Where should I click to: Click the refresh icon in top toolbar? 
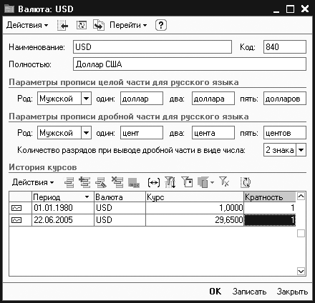pyautogui.click(x=82, y=25)
